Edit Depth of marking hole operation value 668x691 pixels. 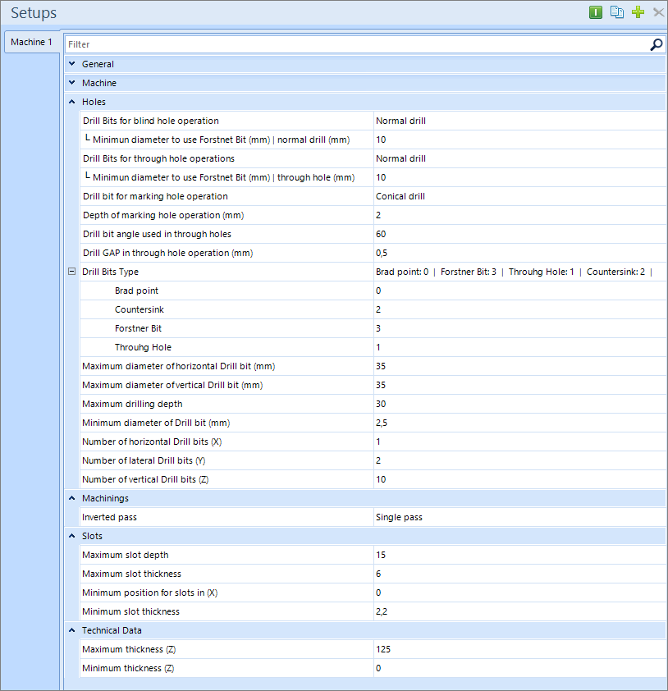tap(520, 215)
